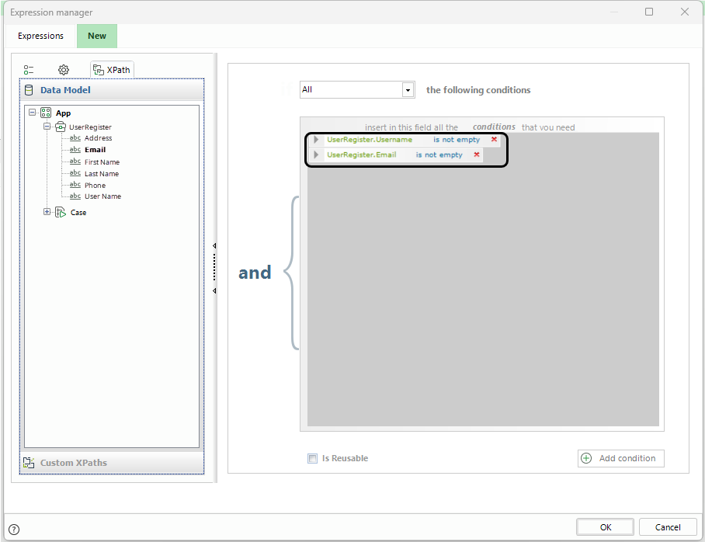The image size is (705, 542).
Task: Select the XPath tab
Action: [112, 70]
